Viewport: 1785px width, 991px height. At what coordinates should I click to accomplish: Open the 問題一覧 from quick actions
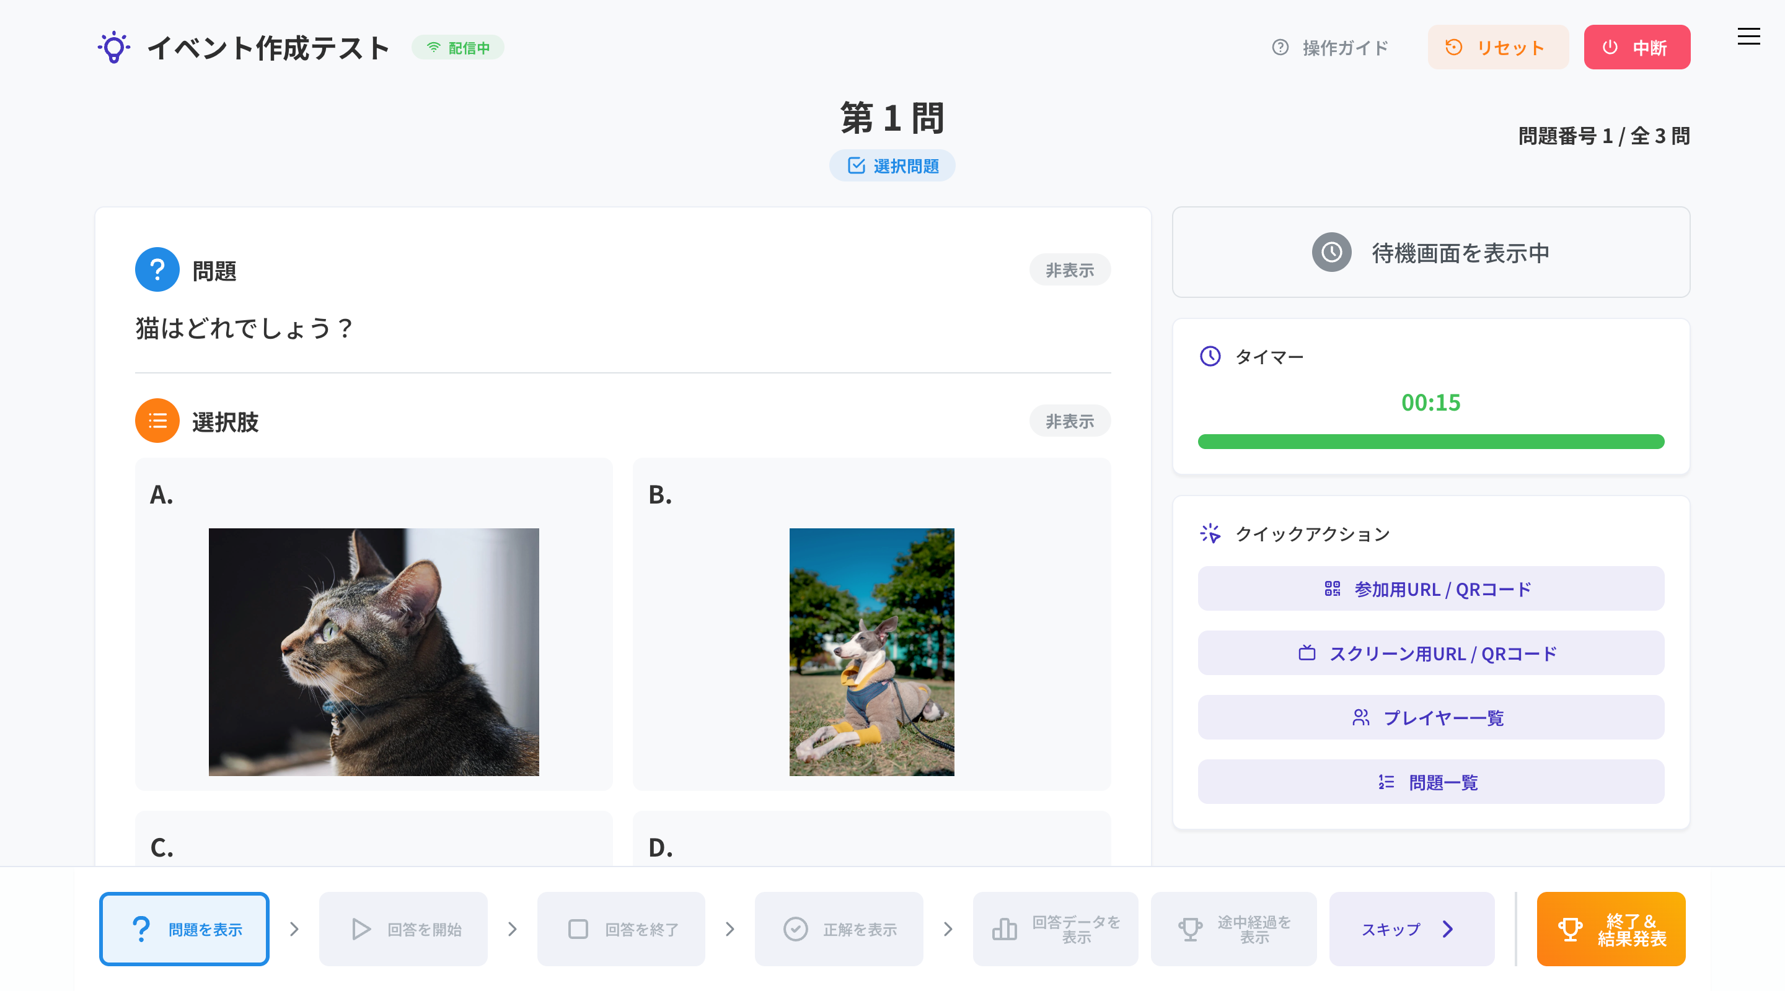click(1430, 781)
